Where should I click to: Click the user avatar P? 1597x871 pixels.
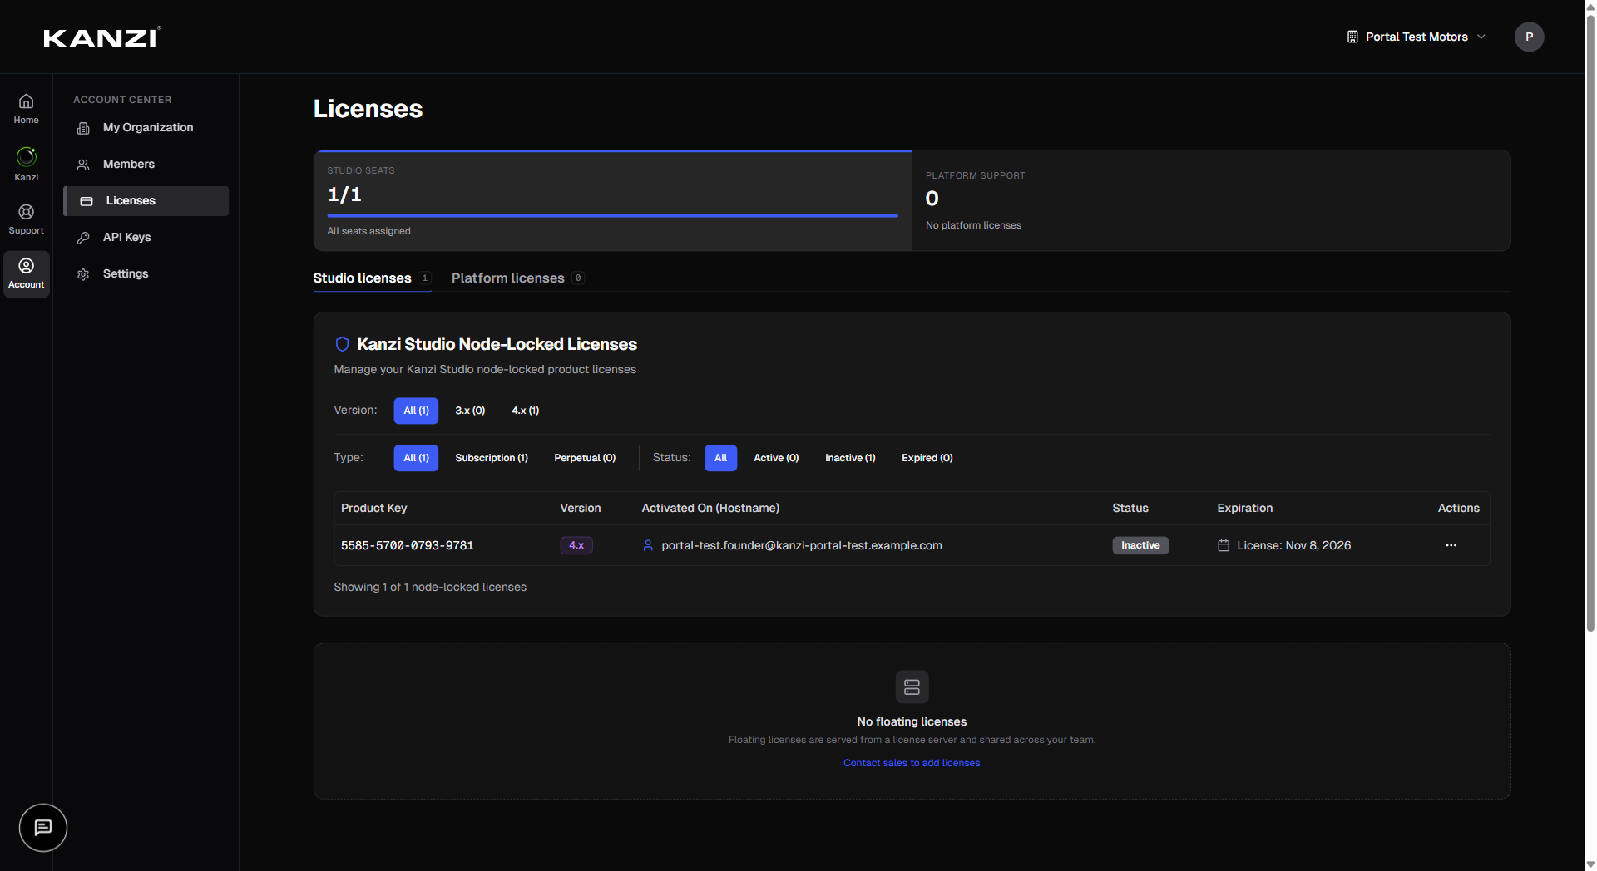point(1529,37)
